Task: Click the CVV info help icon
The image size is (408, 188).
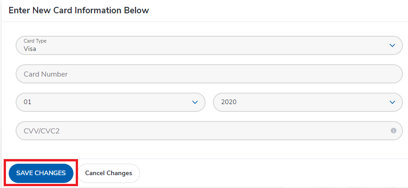Action: (393, 131)
